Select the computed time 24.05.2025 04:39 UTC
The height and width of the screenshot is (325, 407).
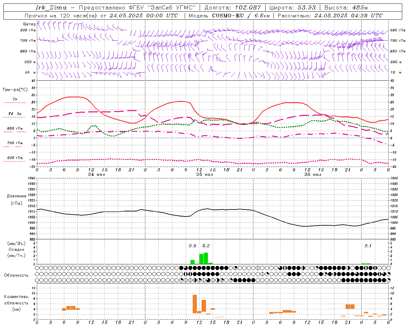[348, 16]
